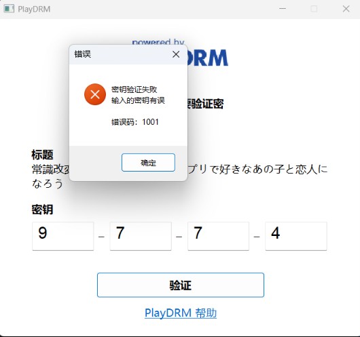Click the large 验证 button
This screenshot has height=337, width=360.
point(181,285)
